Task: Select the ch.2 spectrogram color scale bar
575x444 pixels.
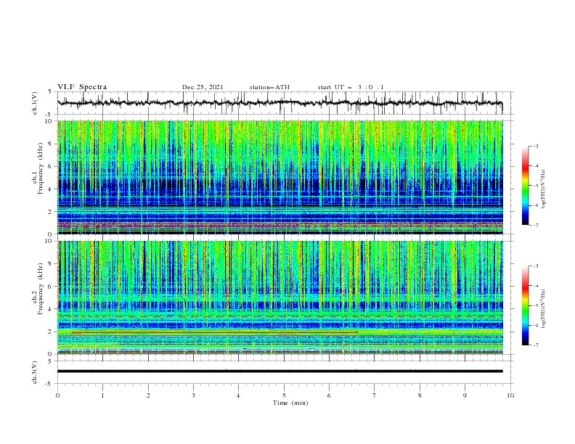Action: pos(525,305)
